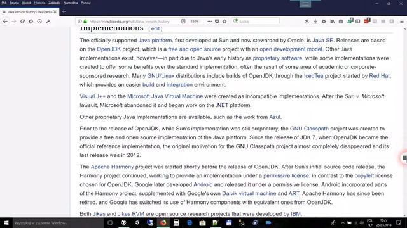The image size is (407, 228).
Task: Open the Library bookshelf icon
Action: pos(332,21)
